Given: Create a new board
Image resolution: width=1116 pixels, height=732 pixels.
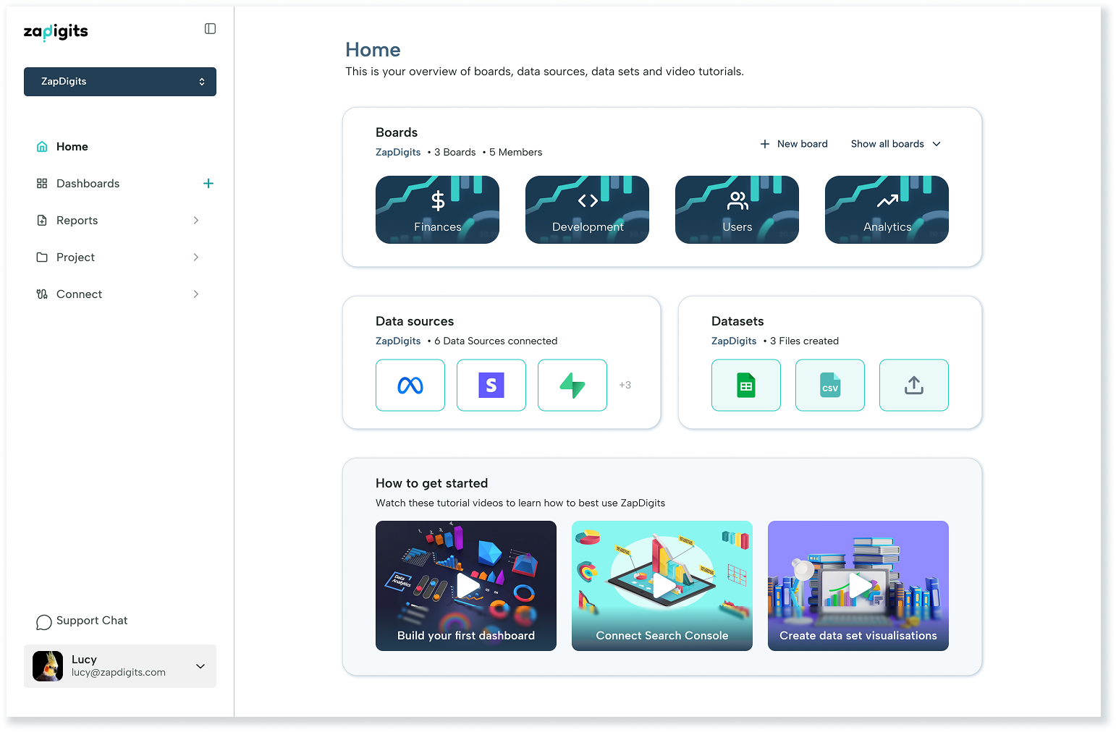Looking at the screenshot, I should [x=794, y=144].
